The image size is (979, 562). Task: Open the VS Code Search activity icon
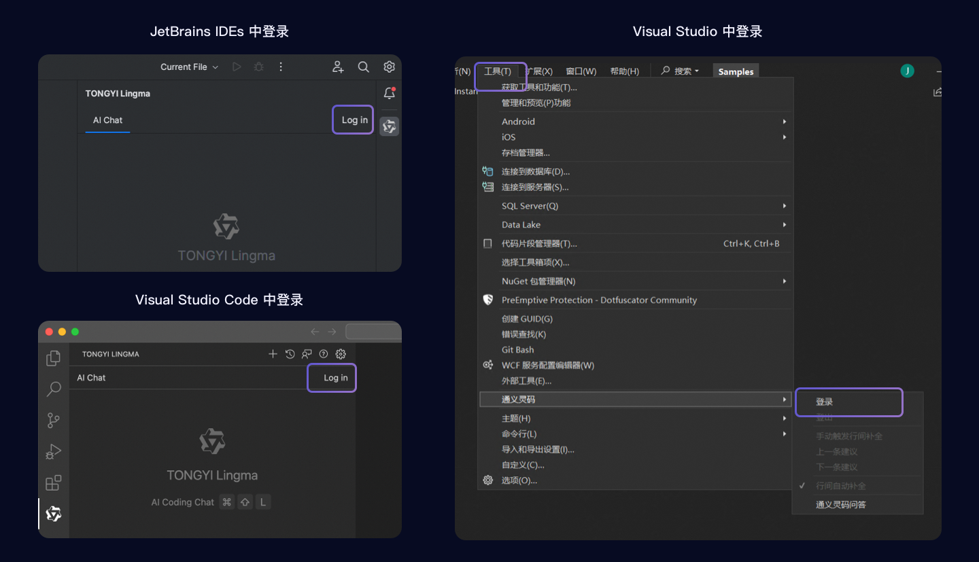[54, 389]
